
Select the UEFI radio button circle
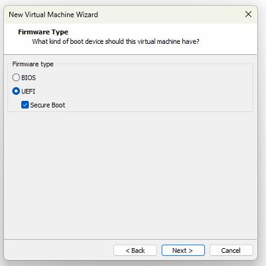click(16, 91)
